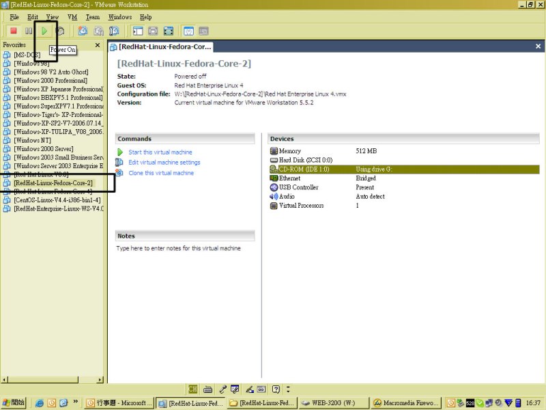
Task: Open the Snapshot Manager from the toolbar
Action: pos(114,31)
